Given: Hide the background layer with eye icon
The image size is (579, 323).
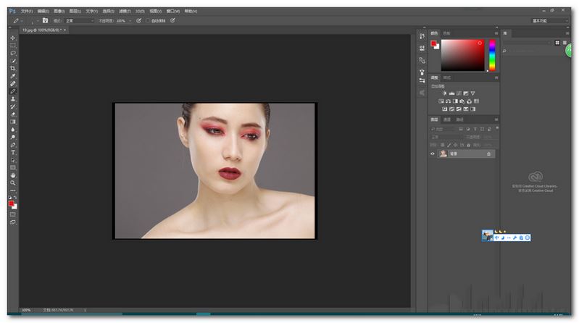Looking at the screenshot, I should pyautogui.click(x=433, y=154).
